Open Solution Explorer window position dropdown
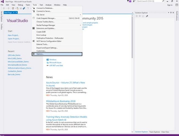The height and width of the screenshot is (136, 179). pos(169,13)
